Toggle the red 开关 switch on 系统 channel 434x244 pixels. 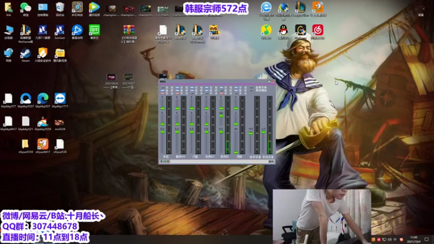point(163,93)
